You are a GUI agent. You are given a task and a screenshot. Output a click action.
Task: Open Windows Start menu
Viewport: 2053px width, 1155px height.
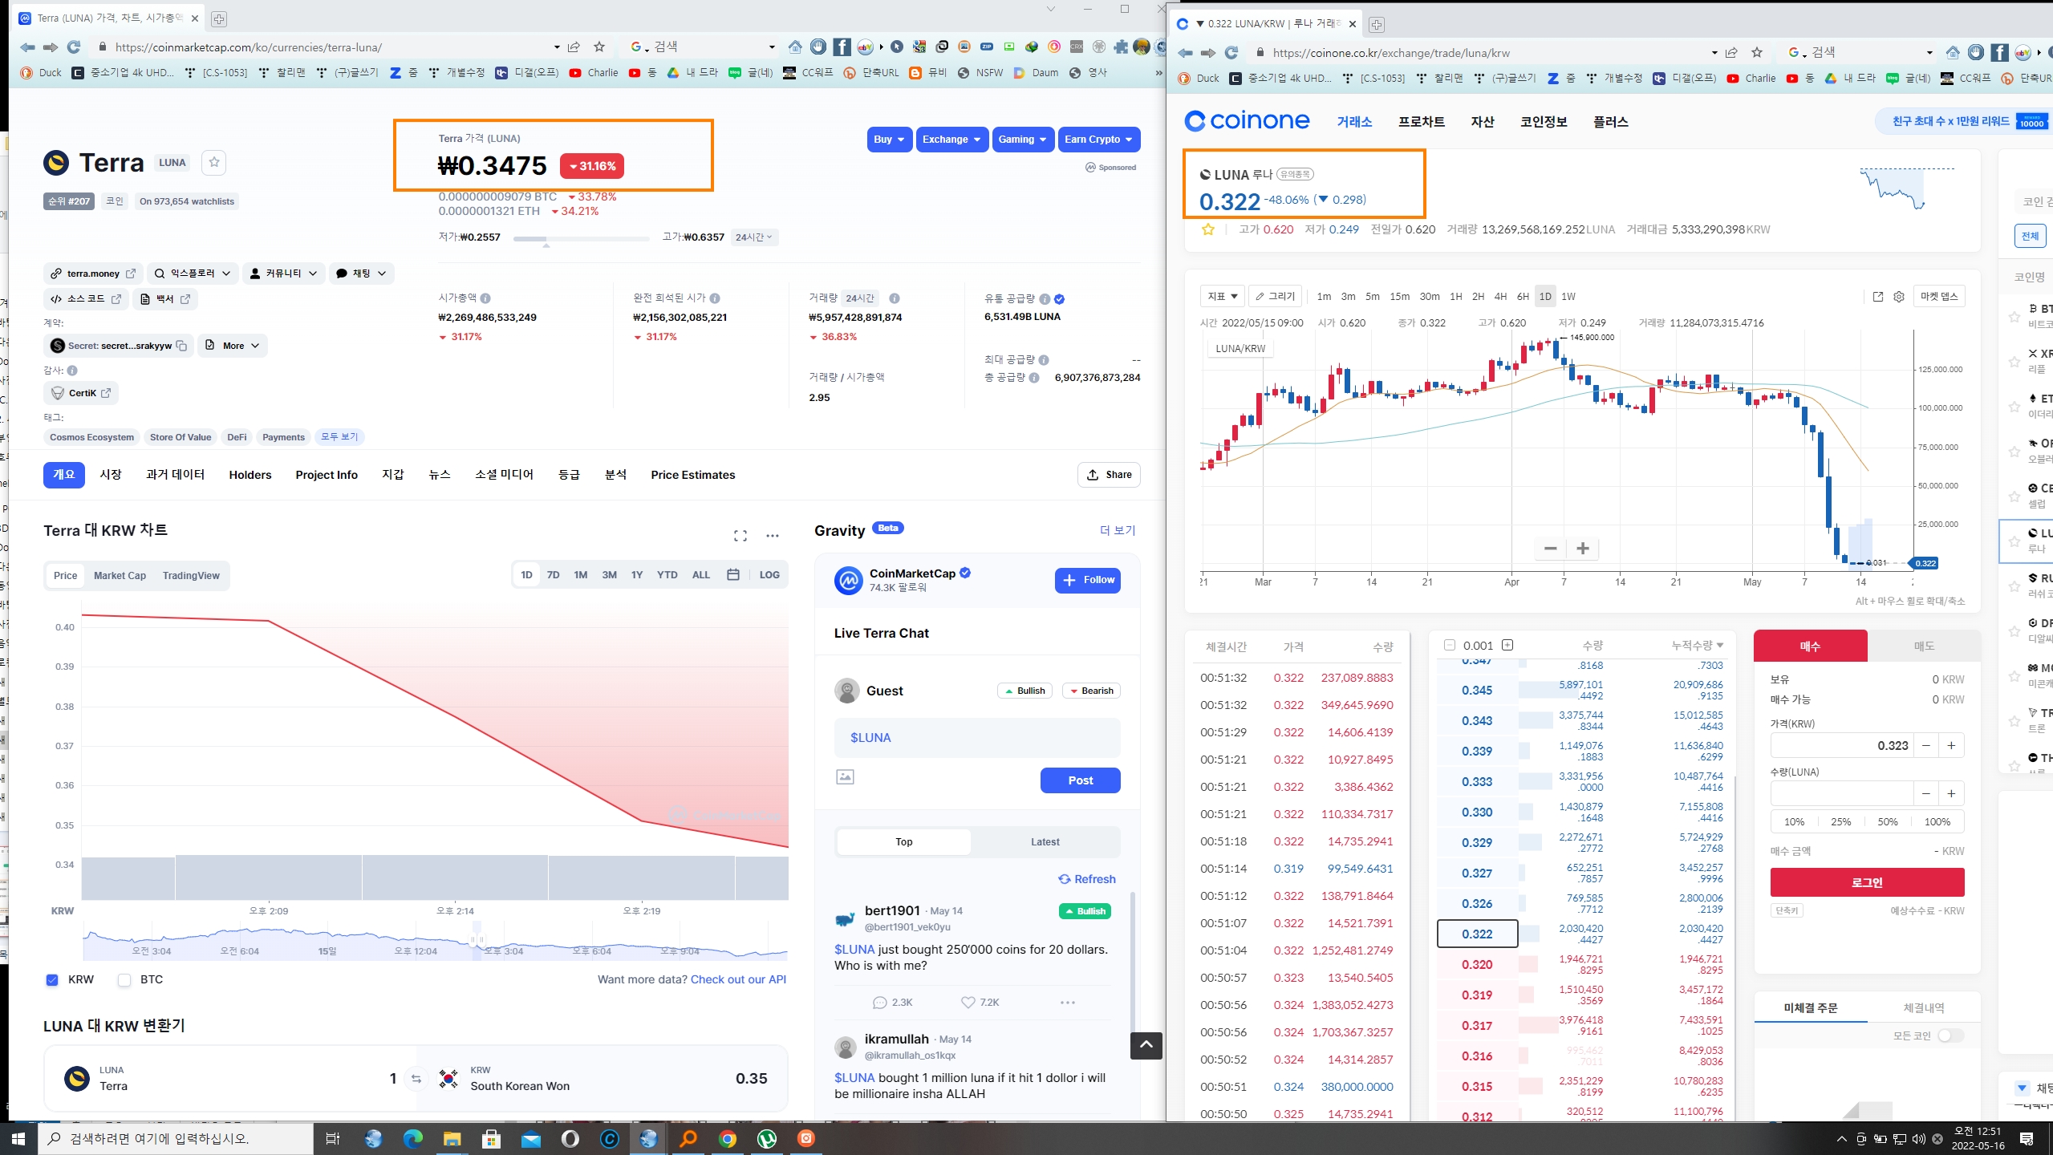click(18, 1139)
